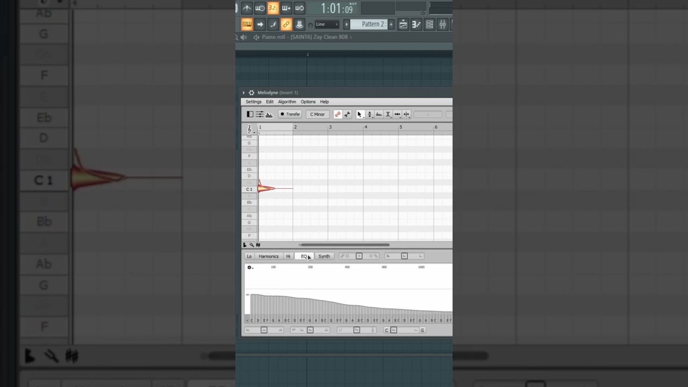Viewport: 688px width, 387px height.
Task: Open the mixer view icon
Action: (x=442, y=24)
